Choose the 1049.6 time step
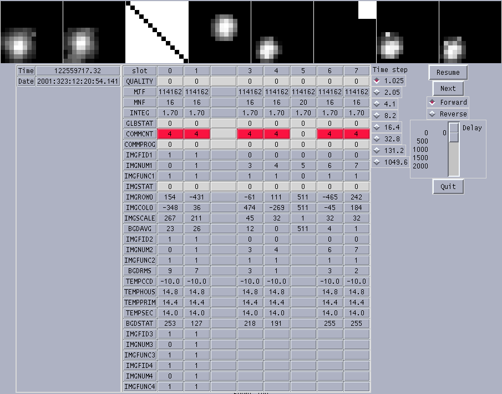 coord(391,162)
